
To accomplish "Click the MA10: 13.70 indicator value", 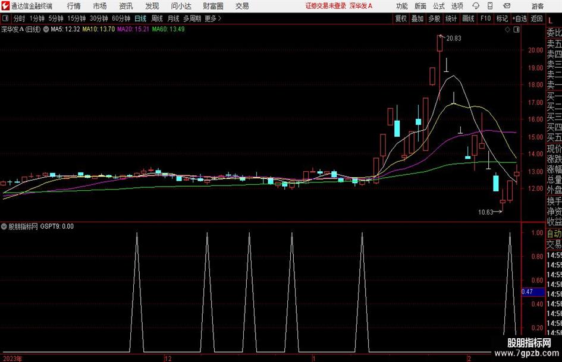I will [99, 29].
